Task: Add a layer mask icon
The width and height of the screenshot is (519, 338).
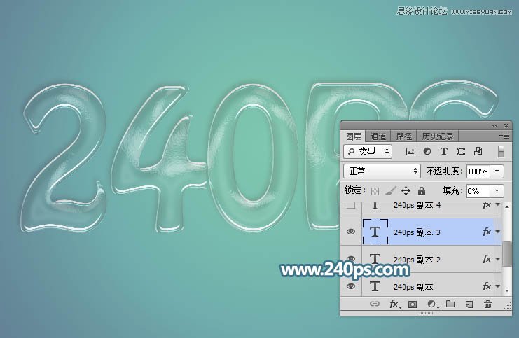Action: (412, 304)
